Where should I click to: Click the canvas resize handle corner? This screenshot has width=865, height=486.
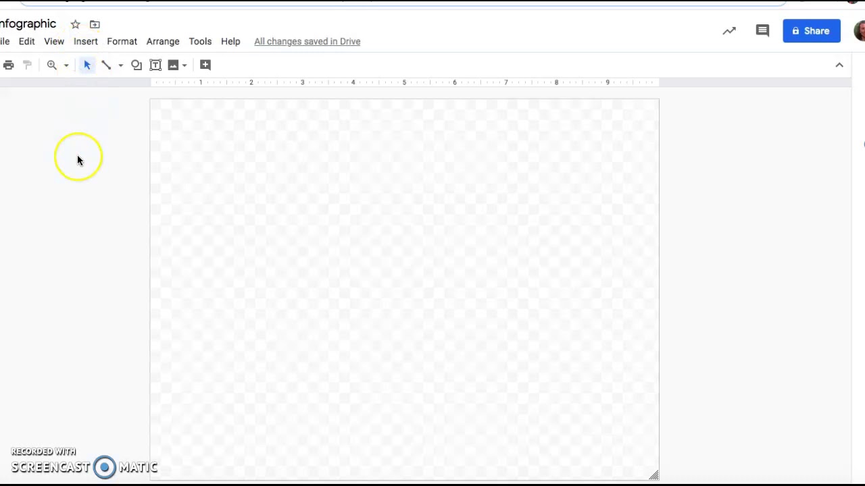coord(653,475)
